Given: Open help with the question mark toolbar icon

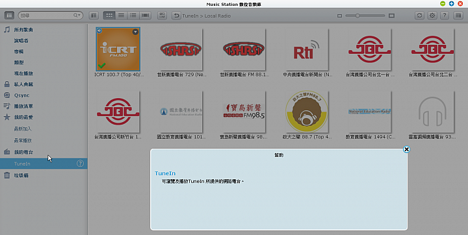Looking at the screenshot, I should click(x=445, y=16).
